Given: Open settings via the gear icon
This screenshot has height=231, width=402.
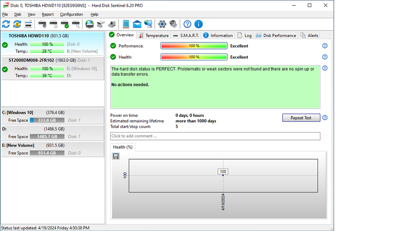Looking at the screenshot, I should pyautogui.click(x=162, y=24).
